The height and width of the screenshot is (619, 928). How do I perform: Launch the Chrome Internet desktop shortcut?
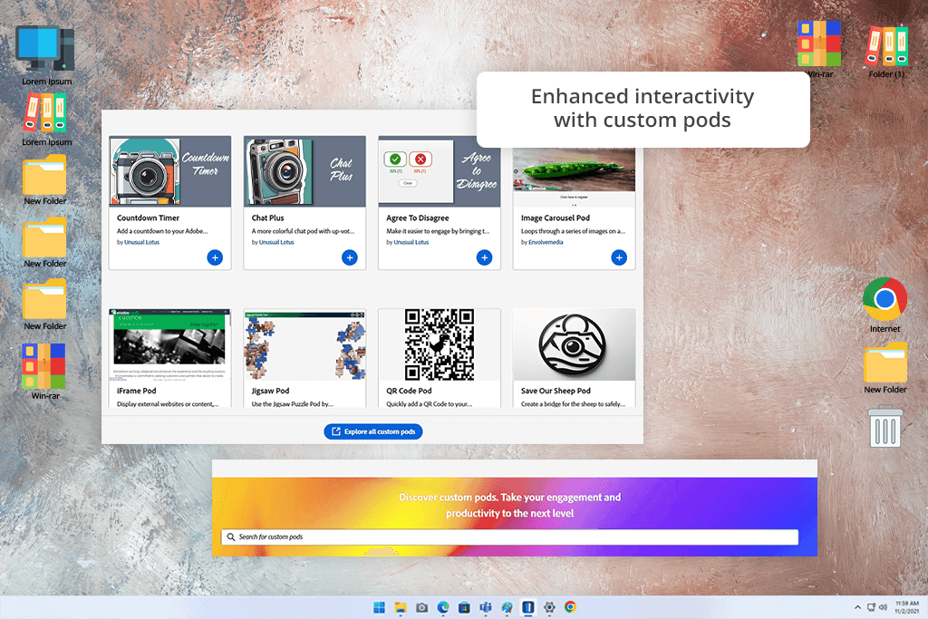click(x=884, y=300)
